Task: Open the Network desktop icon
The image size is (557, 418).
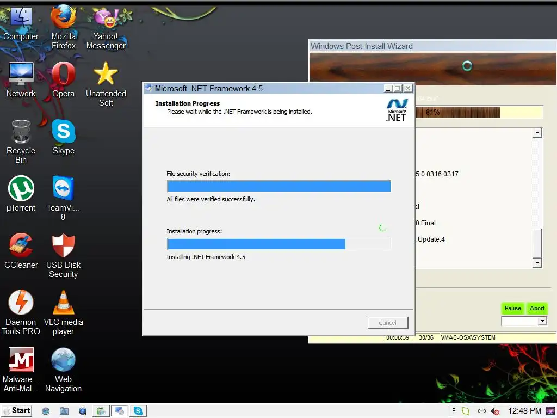Action: point(21,81)
